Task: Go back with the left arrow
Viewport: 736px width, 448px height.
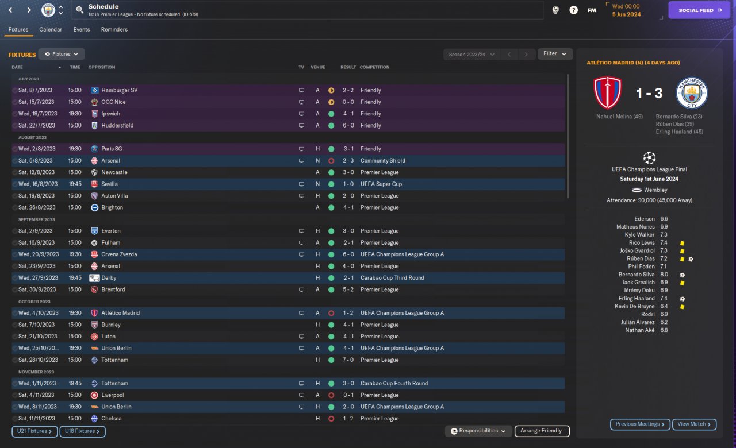Action: coord(10,10)
